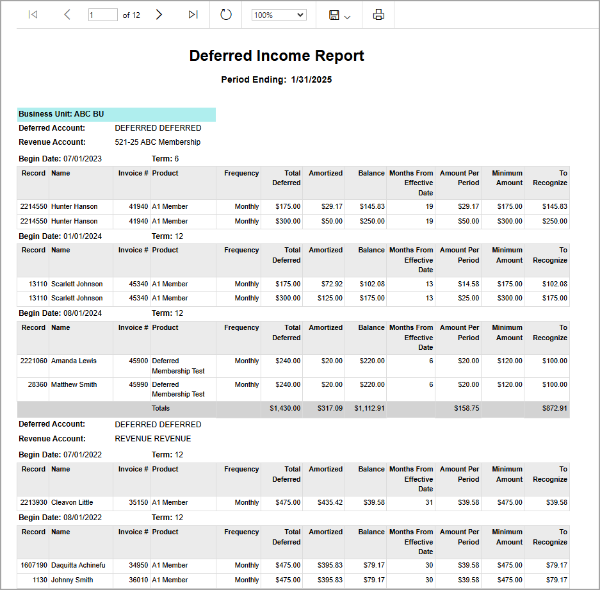The height and width of the screenshot is (590, 600).
Task: Click the to-recognize total $872.91
Action: 555,408
